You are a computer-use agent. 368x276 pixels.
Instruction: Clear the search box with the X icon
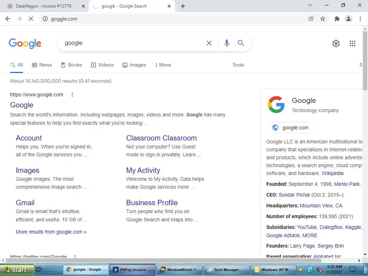pos(209,43)
